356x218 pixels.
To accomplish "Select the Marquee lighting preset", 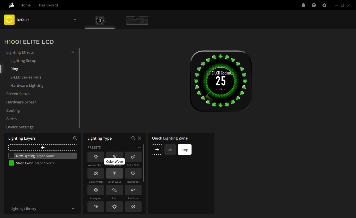I will pos(96,190).
